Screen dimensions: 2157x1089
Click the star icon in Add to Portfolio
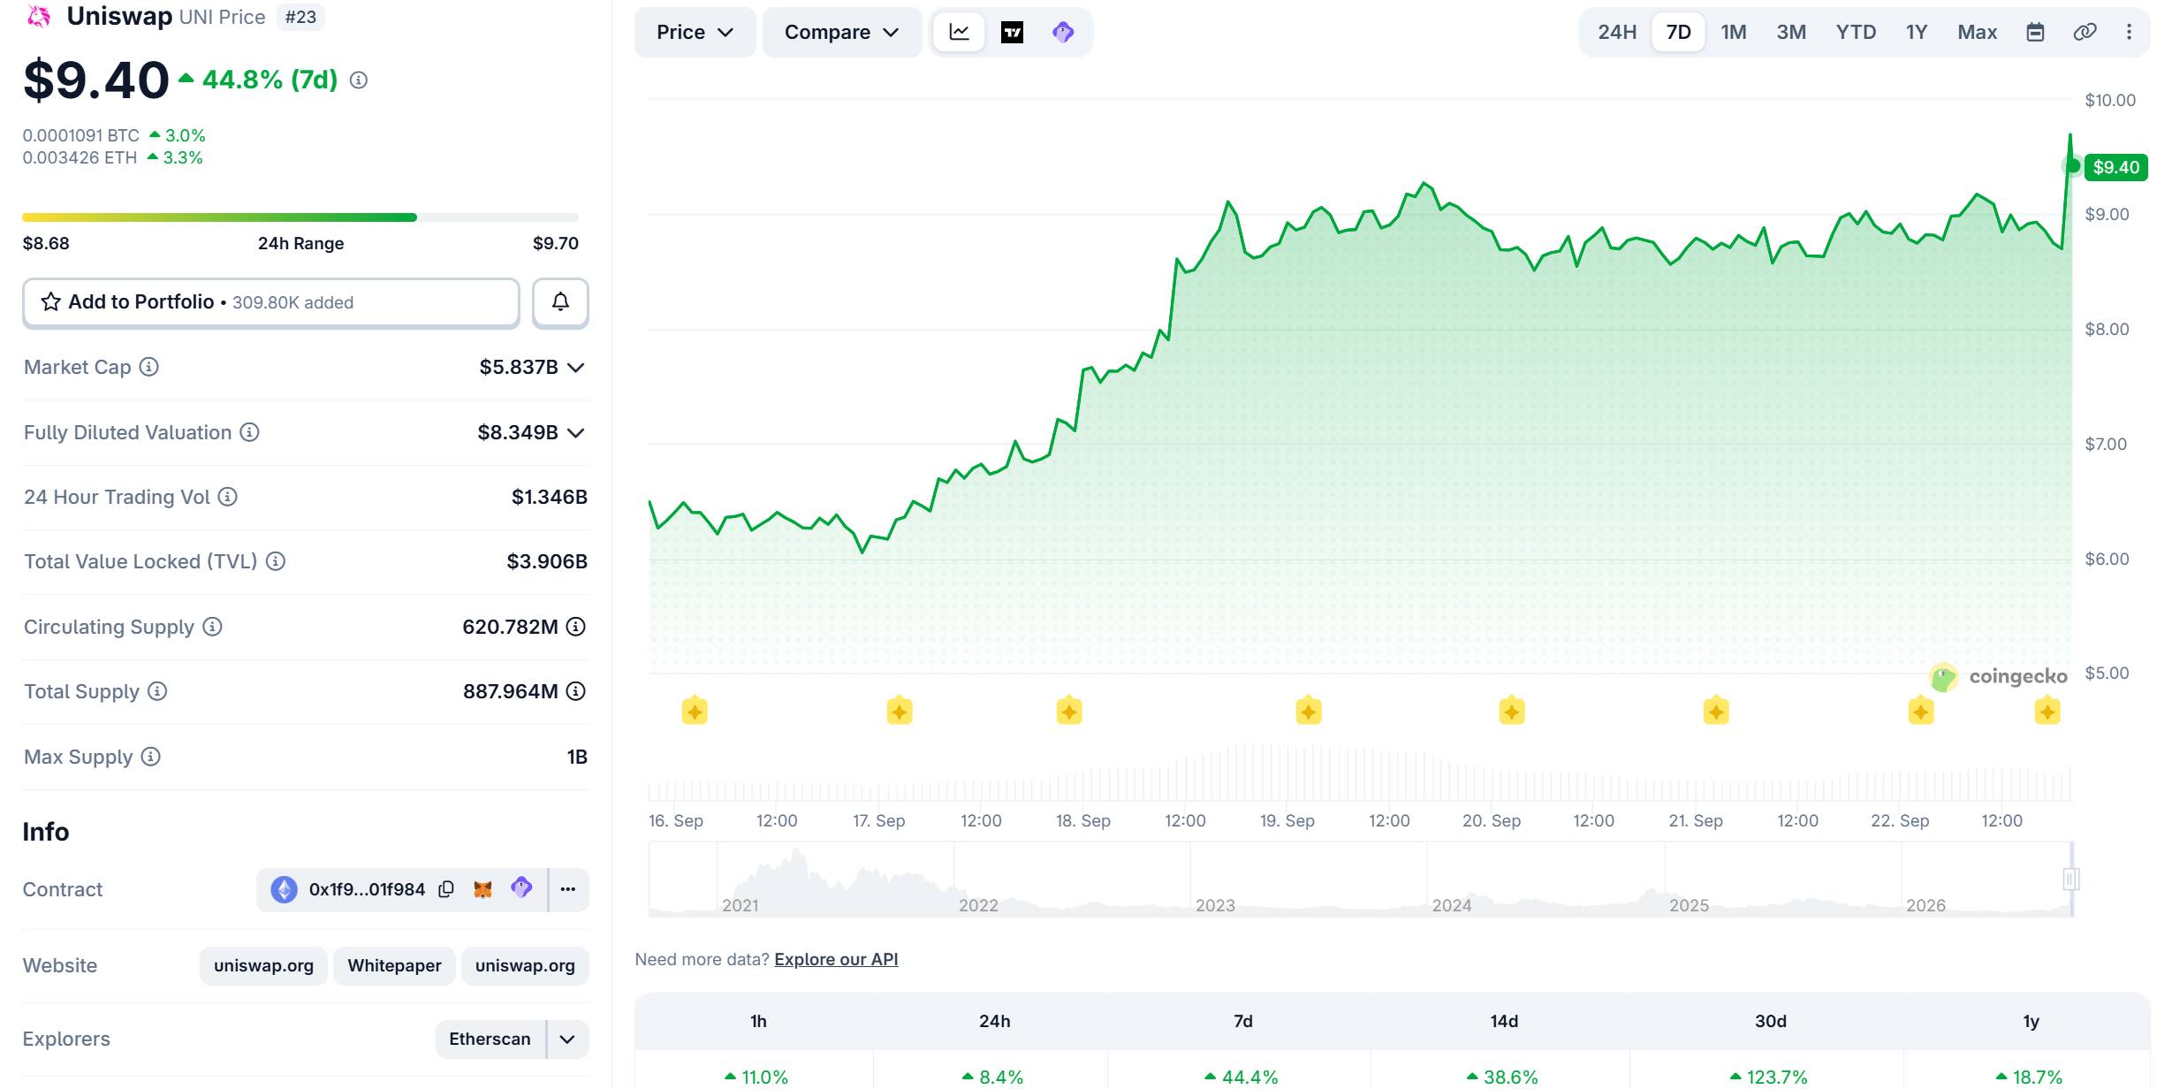coord(51,302)
